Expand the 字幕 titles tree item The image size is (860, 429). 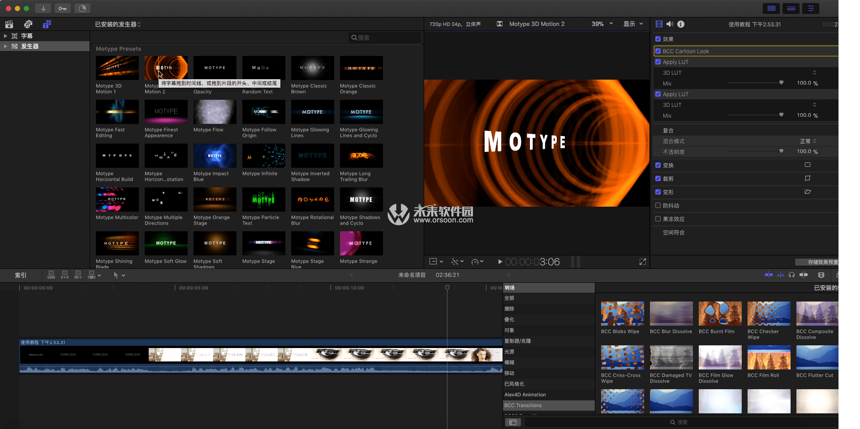click(5, 36)
